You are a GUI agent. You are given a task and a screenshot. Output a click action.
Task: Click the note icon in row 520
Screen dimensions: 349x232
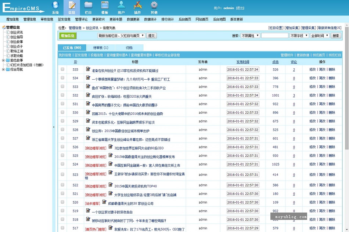(x=104, y=202)
